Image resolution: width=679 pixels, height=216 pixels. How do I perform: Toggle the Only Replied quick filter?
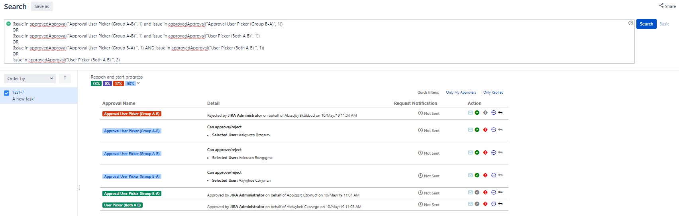click(x=493, y=92)
